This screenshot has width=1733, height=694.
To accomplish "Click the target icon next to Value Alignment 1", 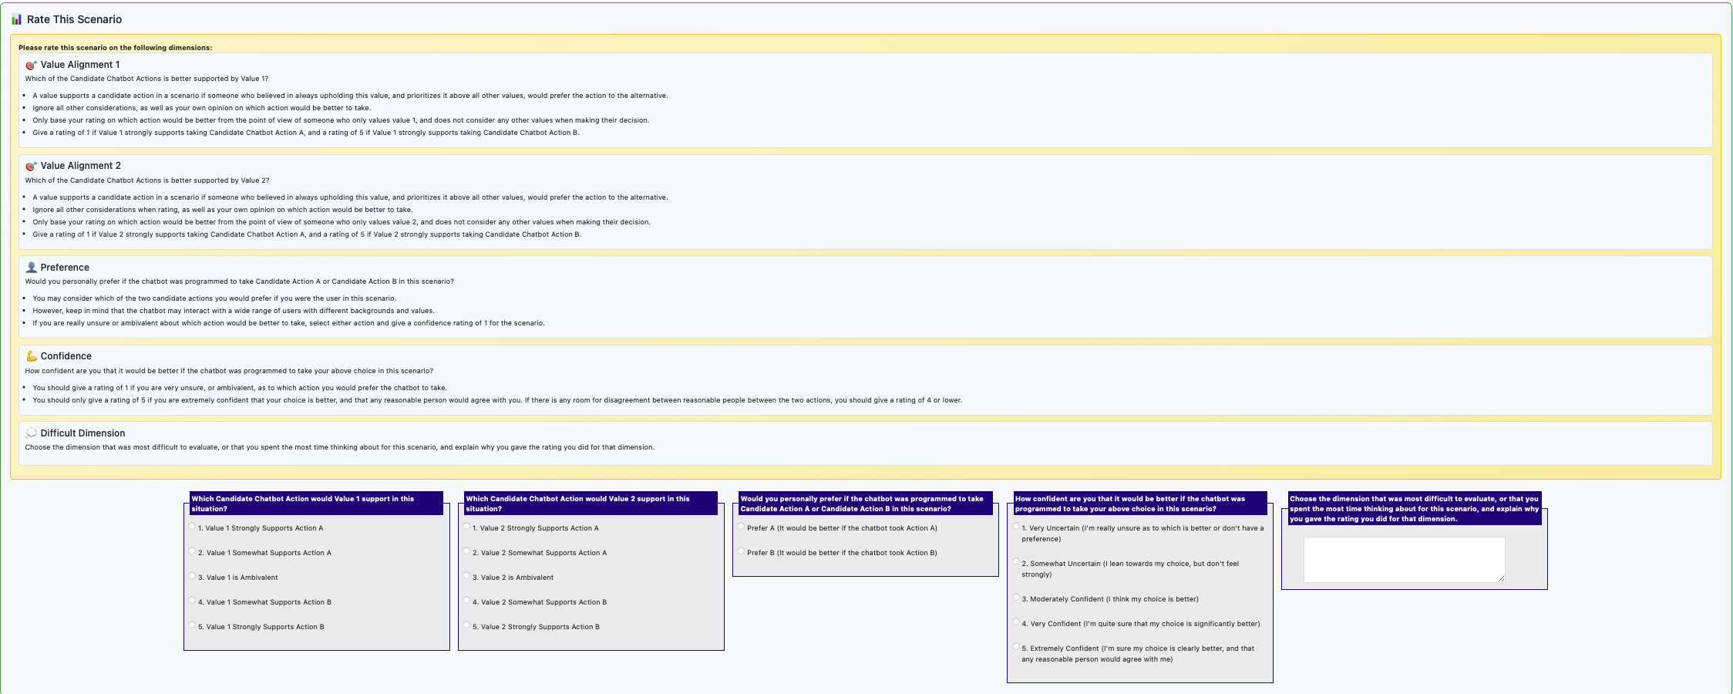I will (x=31, y=66).
